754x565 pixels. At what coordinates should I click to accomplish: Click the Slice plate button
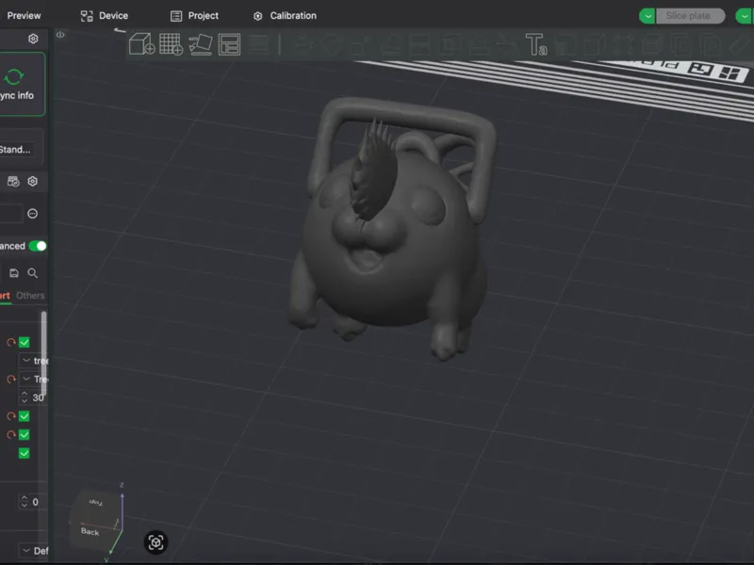(689, 16)
